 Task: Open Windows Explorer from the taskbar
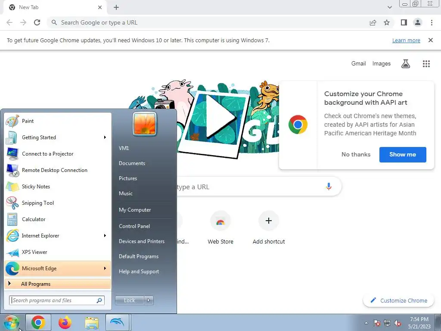(x=92, y=322)
